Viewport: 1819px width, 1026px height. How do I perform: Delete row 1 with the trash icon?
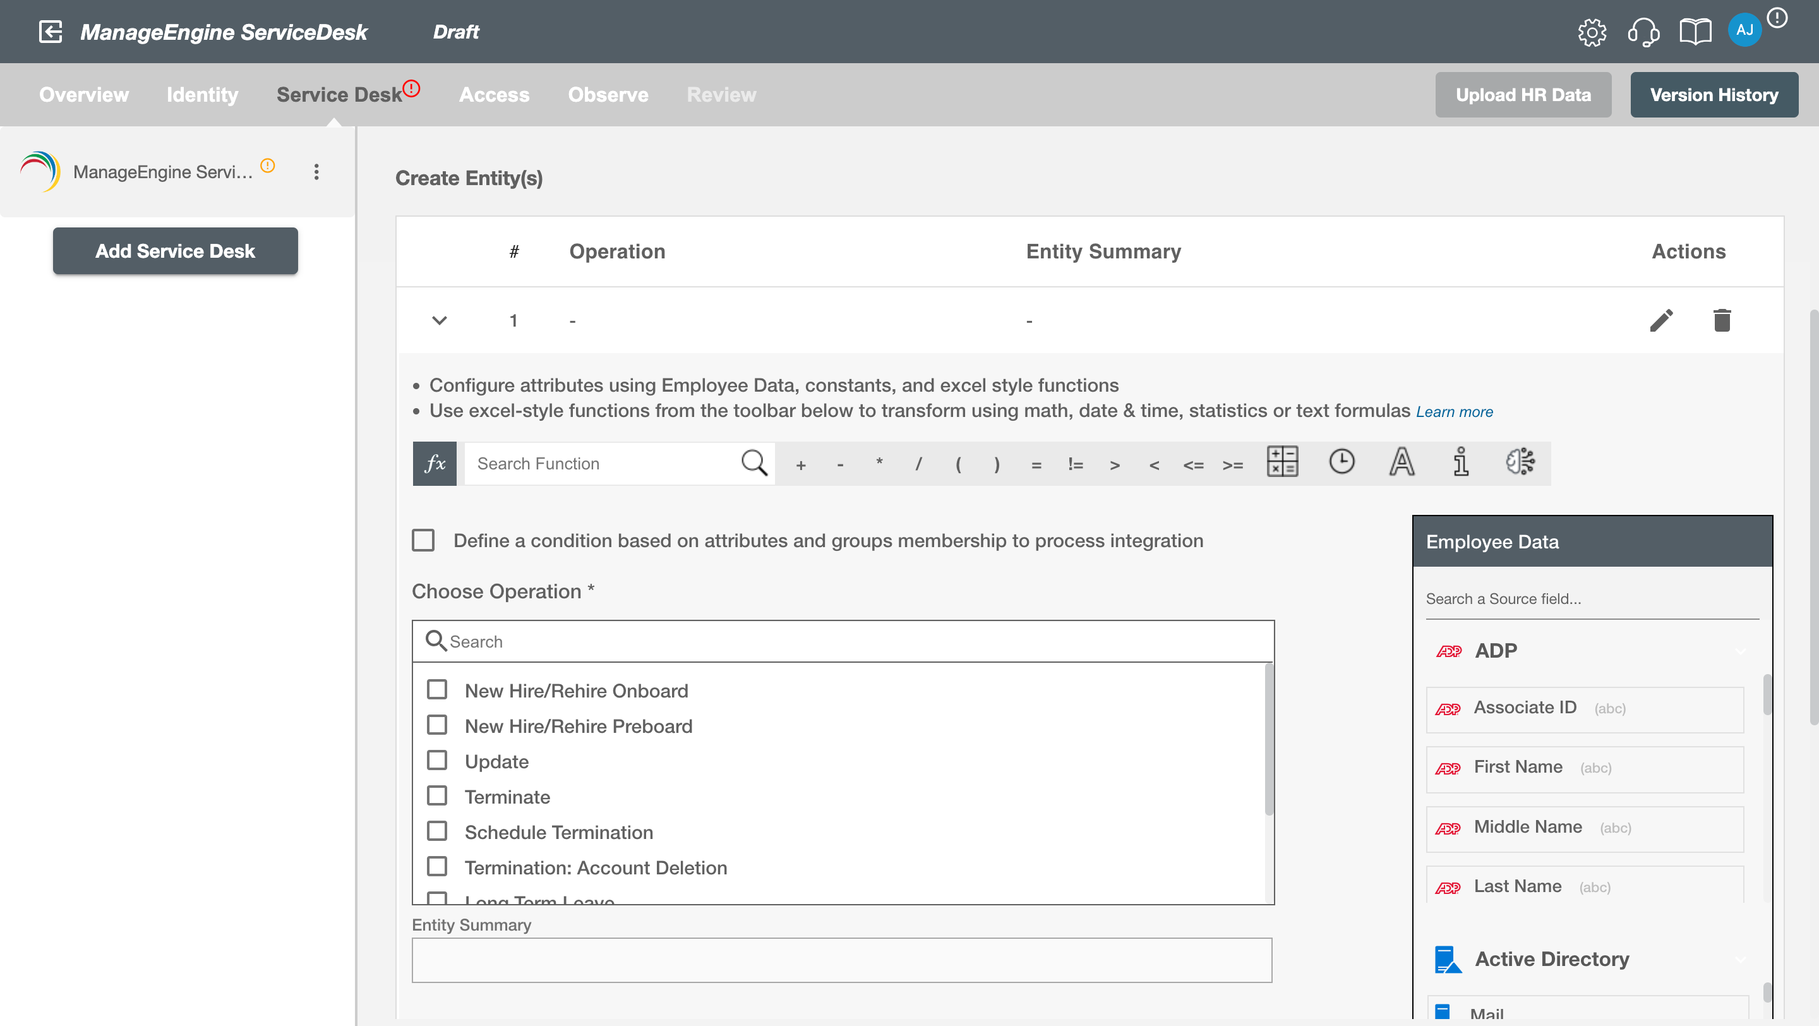[1722, 320]
